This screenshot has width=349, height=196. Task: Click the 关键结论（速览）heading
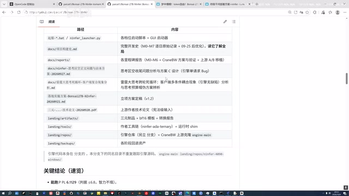point(64,171)
